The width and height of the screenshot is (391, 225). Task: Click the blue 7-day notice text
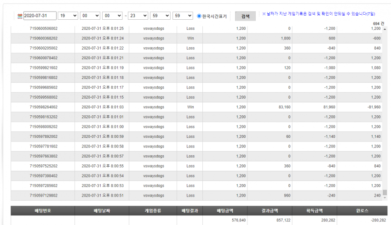pos(319,14)
